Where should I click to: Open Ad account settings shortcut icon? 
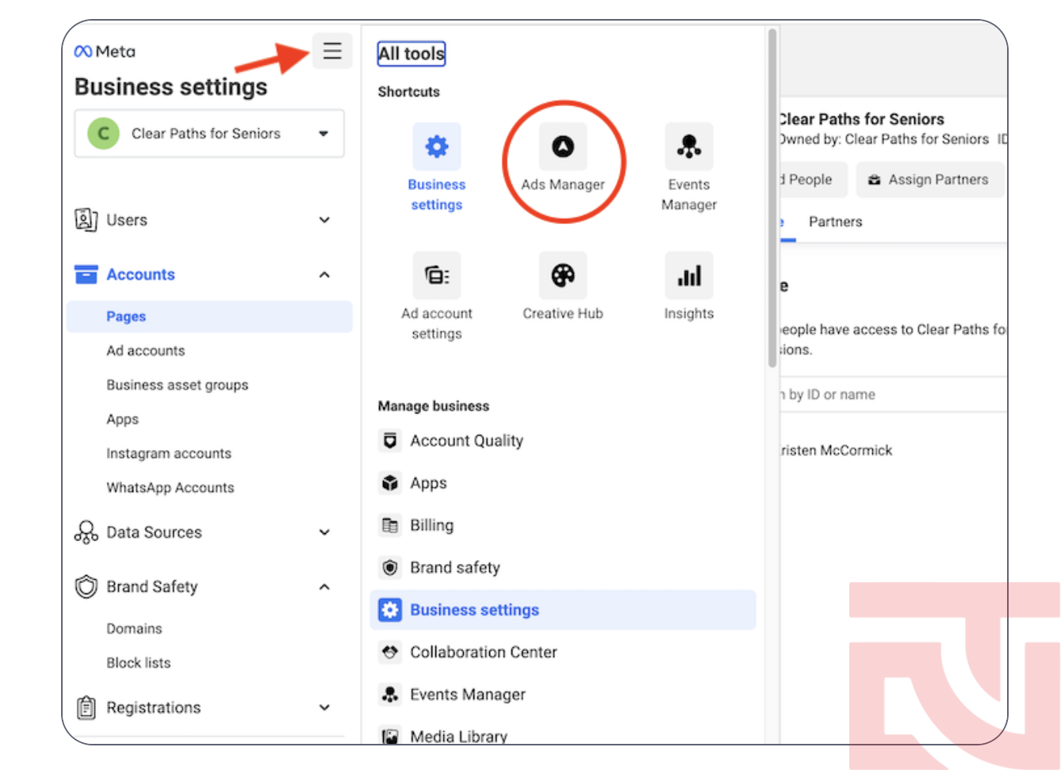436,275
